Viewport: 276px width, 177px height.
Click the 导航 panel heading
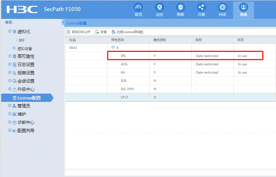(8, 22)
